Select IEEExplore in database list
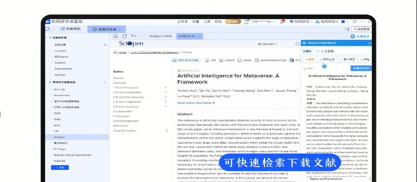Screen dimensions: 417x182 pos(62,57)
